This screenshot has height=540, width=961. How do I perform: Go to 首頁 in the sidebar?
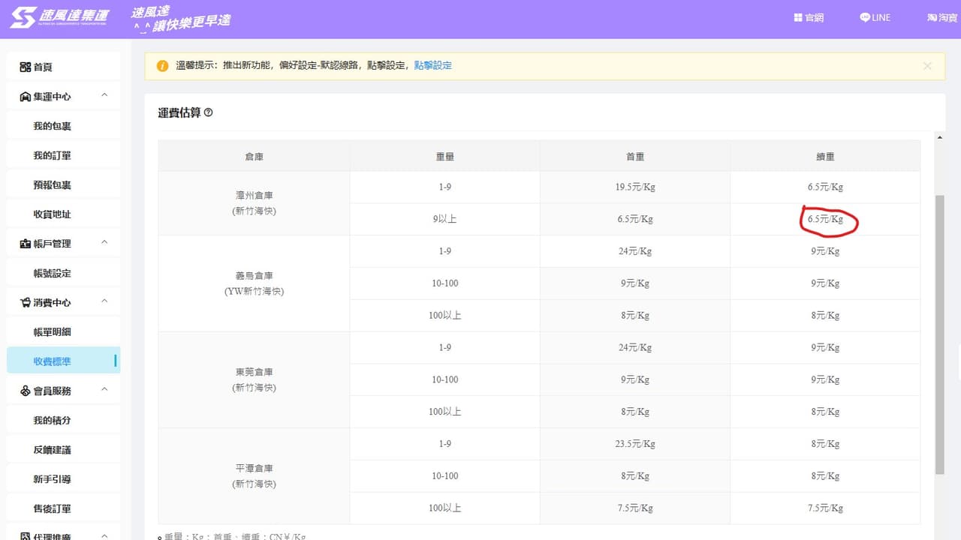(63, 67)
